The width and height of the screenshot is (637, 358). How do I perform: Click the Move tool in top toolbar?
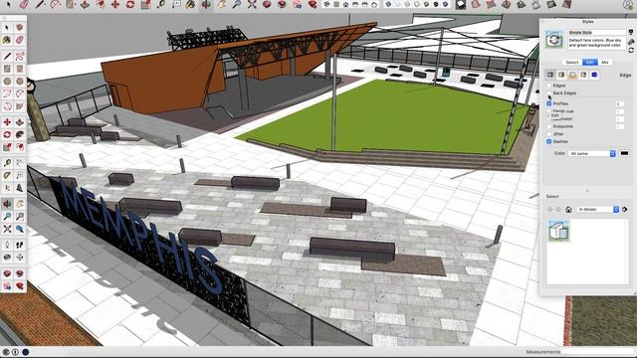point(115,4)
